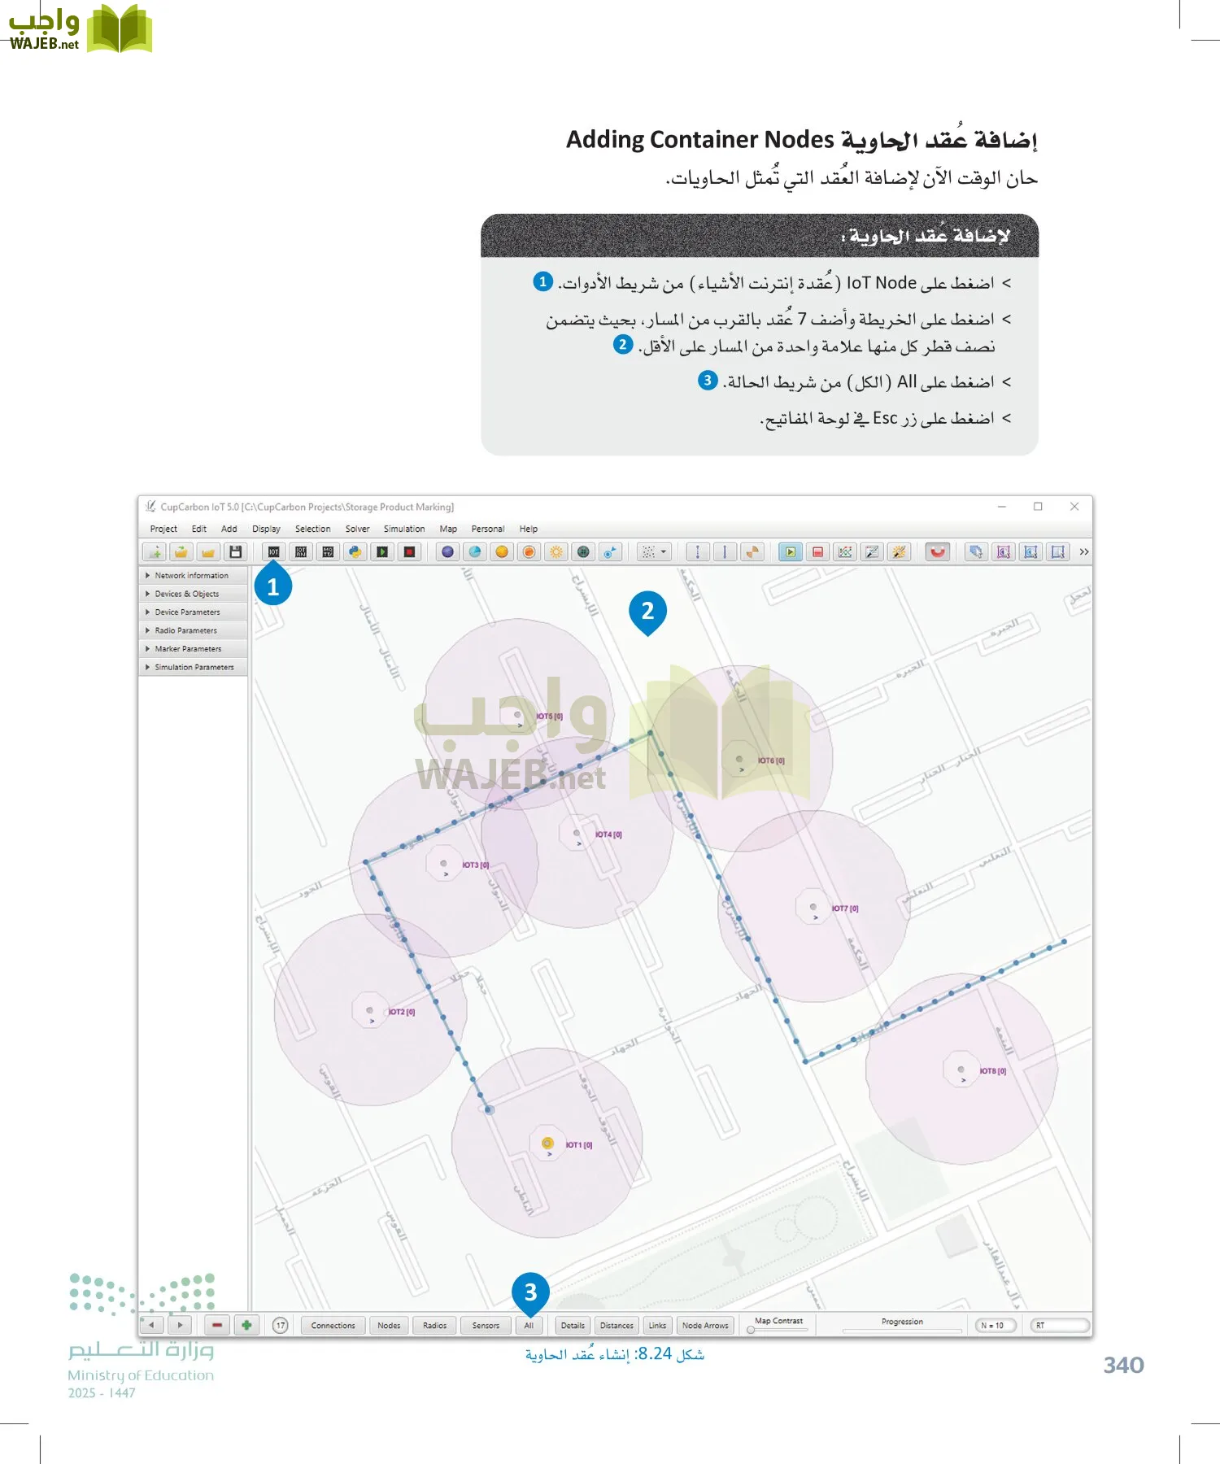This screenshot has height=1464, width=1220.
Task: Open the Python script tool
Action: (x=355, y=552)
